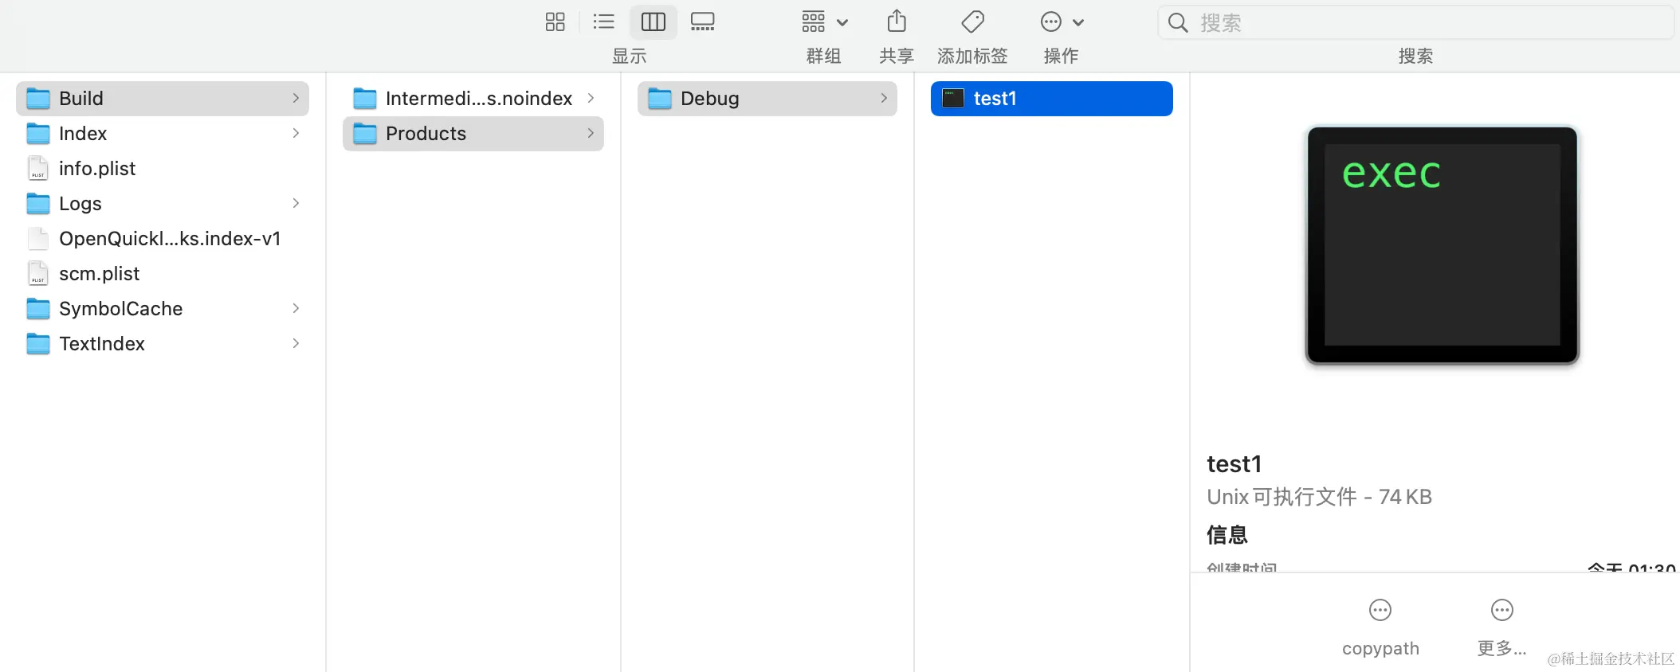Viewport: 1680px width, 672px height.
Task: Click the copypath quick action button
Action: click(x=1380, y=628)
